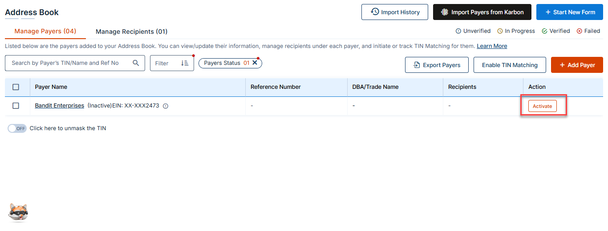Click the (Inactive) status text
The width and height of the screenshot is (608, 231).
99,106
